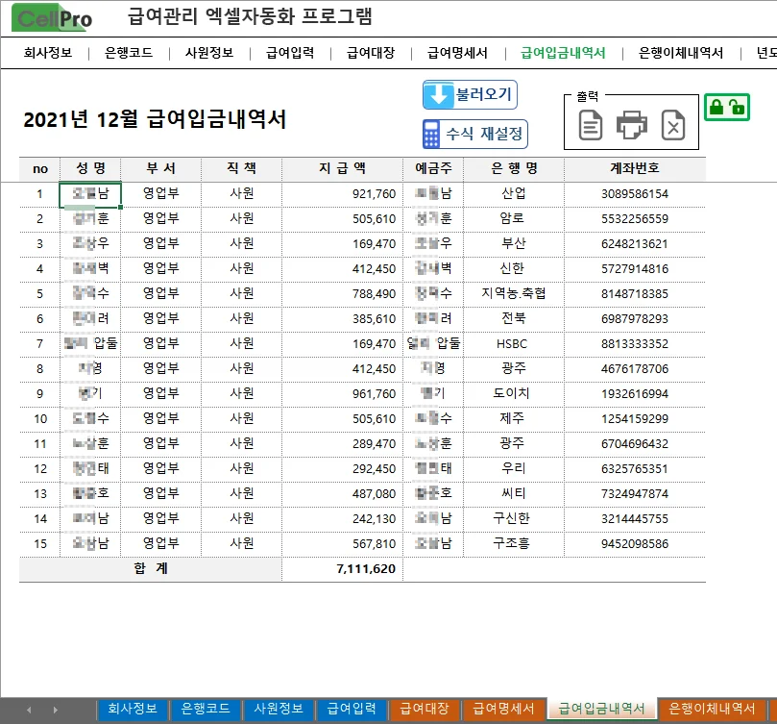Image resolution: width=777 pixels, height=724 pixels.
Task: Select account number 4676178706
Action: pyautogui.click(x=635, y=369)
